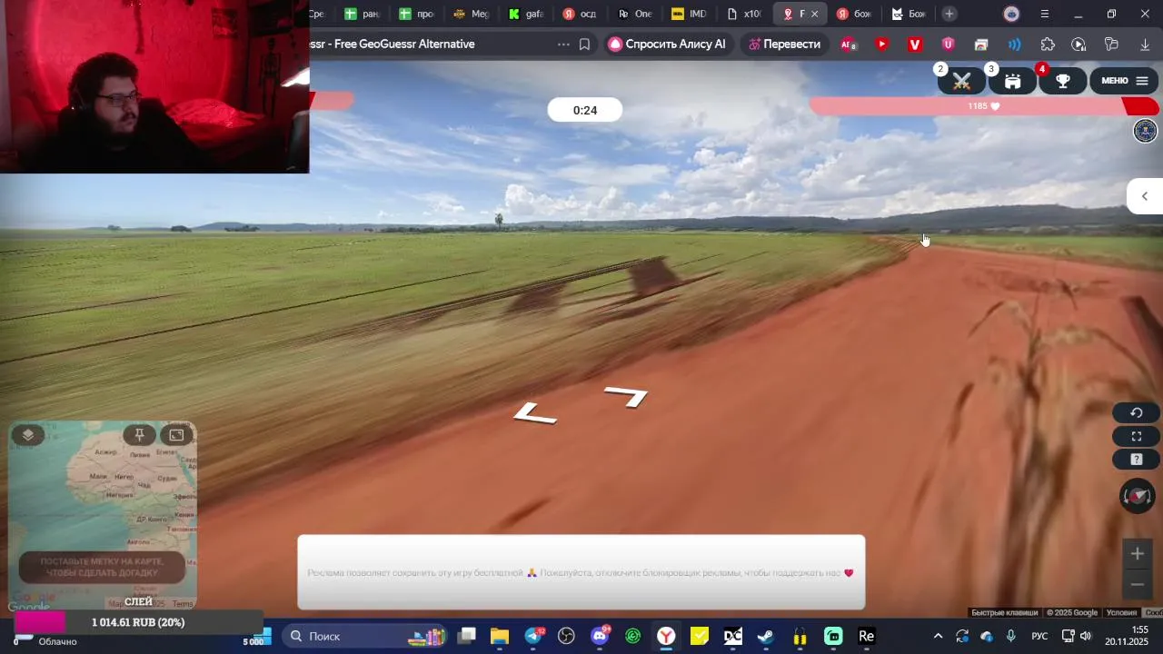Screen dimensions: 1163x654
Task: Switch to the One browser tab
Action: click(634, 14)
